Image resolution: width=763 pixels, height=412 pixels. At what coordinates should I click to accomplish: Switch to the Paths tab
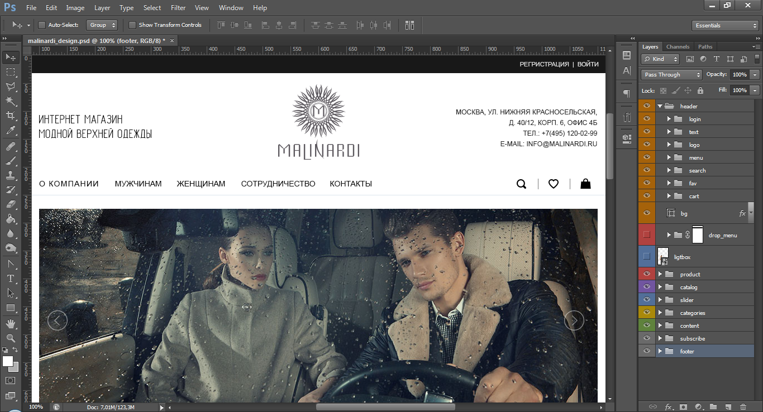705,46
